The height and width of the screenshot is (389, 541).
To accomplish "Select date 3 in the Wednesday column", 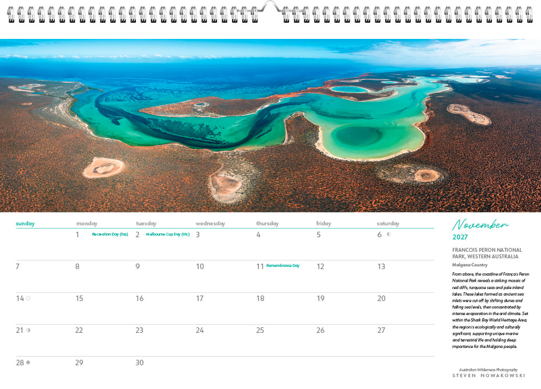I will (198, 235).
